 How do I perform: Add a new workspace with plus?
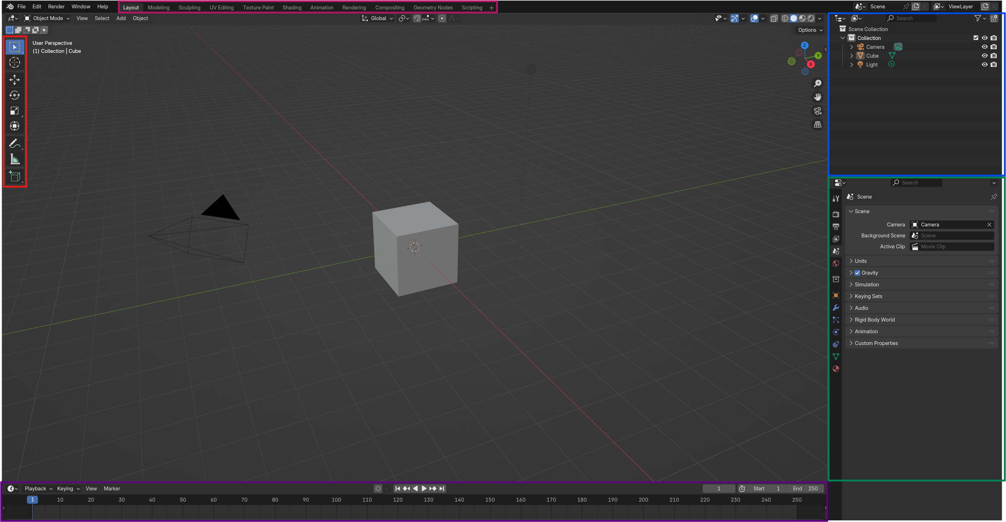(x=491, y=8)
